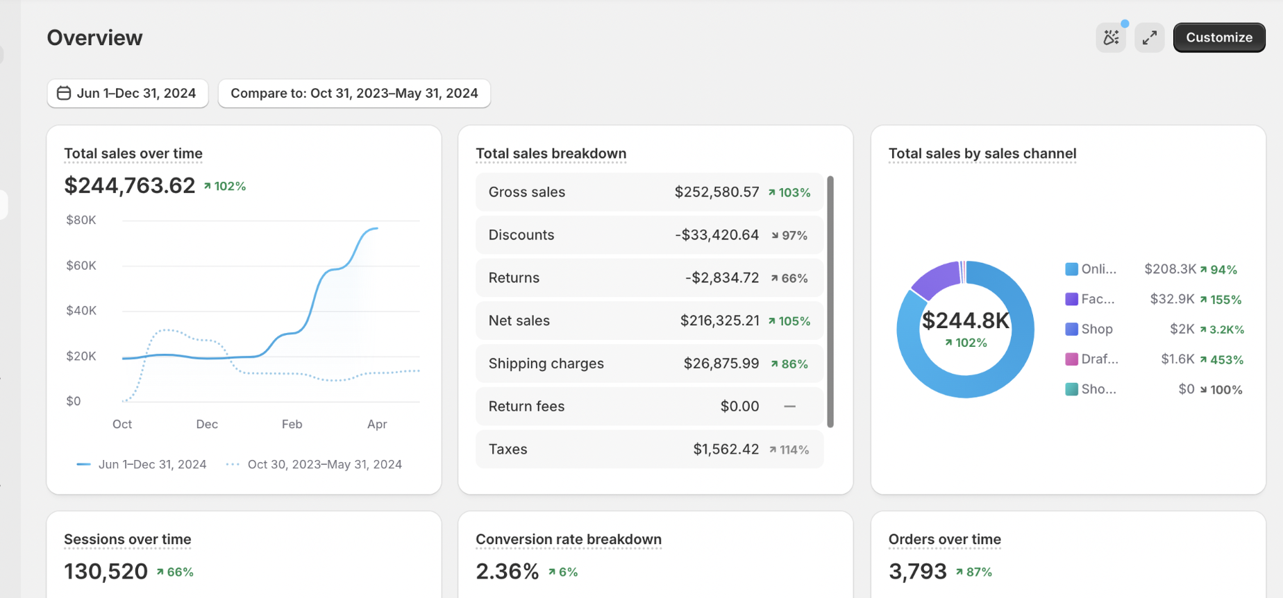Click the $0 channel value
The image size is (1283, 598).
pyautogui.click(x=1186, y=389)
